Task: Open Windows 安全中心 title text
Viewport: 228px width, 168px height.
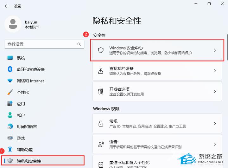Action: pyautogui.click(x=126, y=48)
